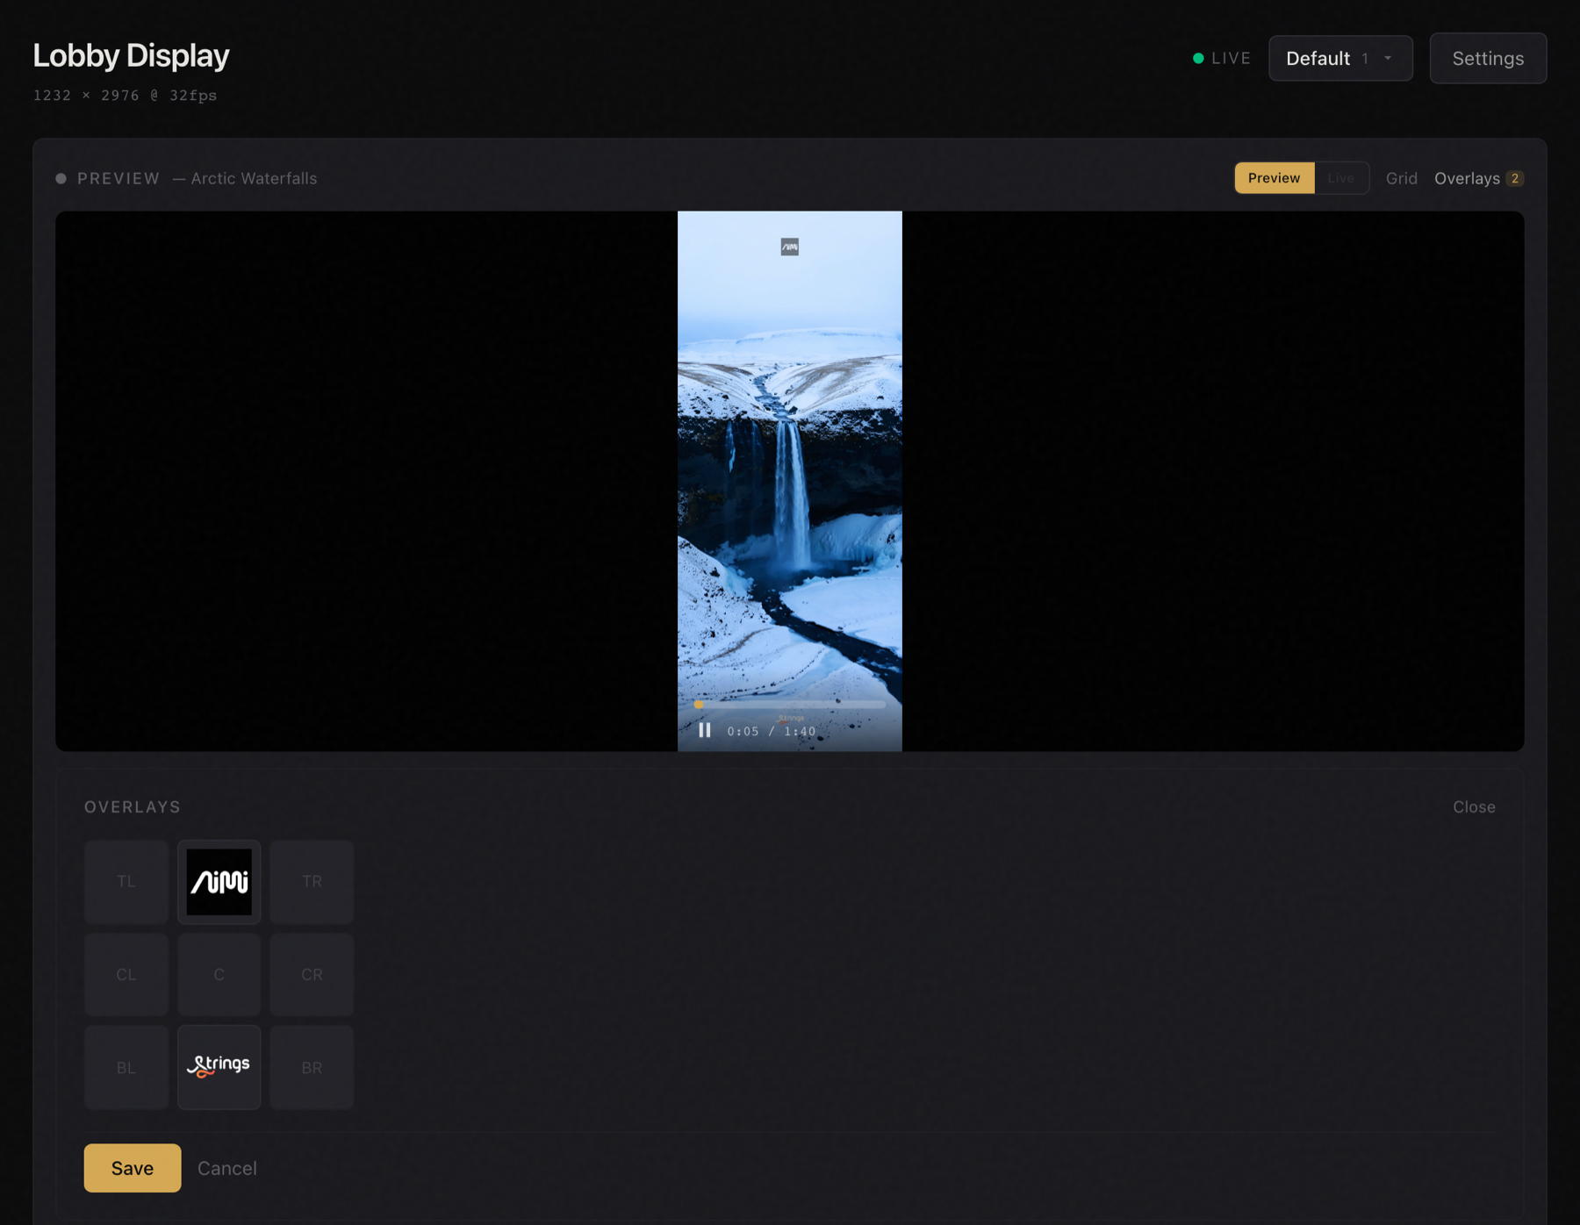Save the overlay changes
1580x1225 pixels.
[x=133, y=1168]
